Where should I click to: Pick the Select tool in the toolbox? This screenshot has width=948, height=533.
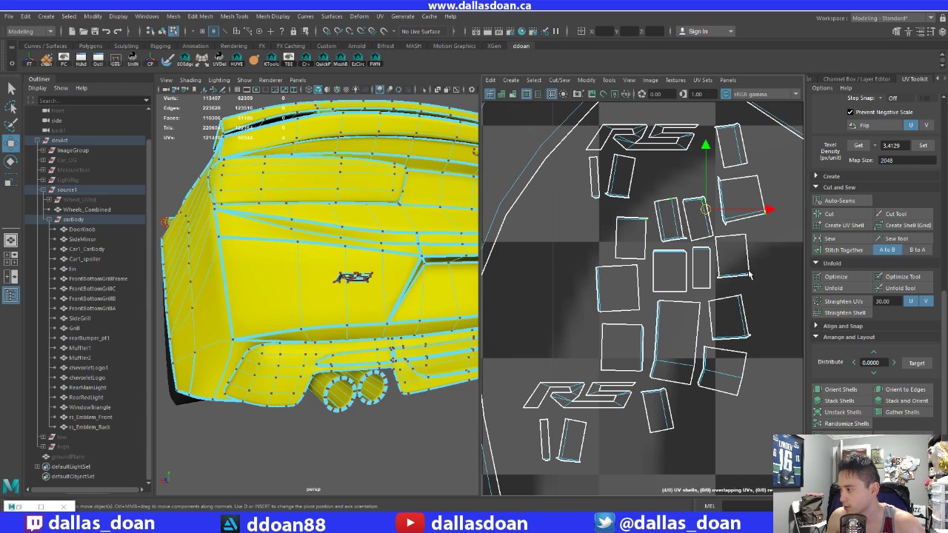click(11, 89)
